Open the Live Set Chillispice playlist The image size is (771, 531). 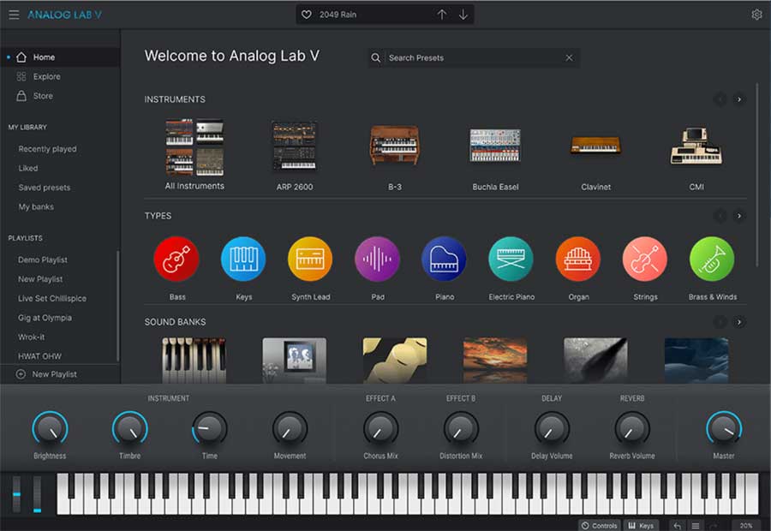52,298
